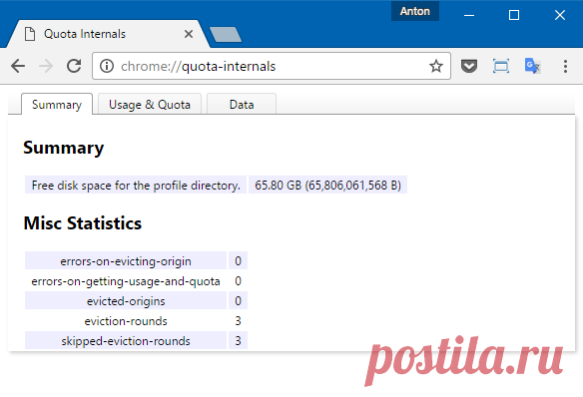
Task: Click the page icon in Quota Internals tab
Action: [30, 34]
